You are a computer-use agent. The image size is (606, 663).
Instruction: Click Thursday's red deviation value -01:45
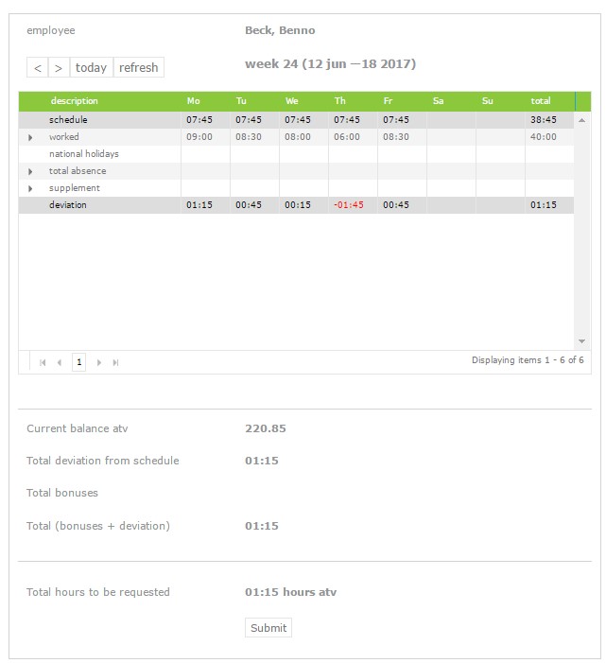[349, 205]
